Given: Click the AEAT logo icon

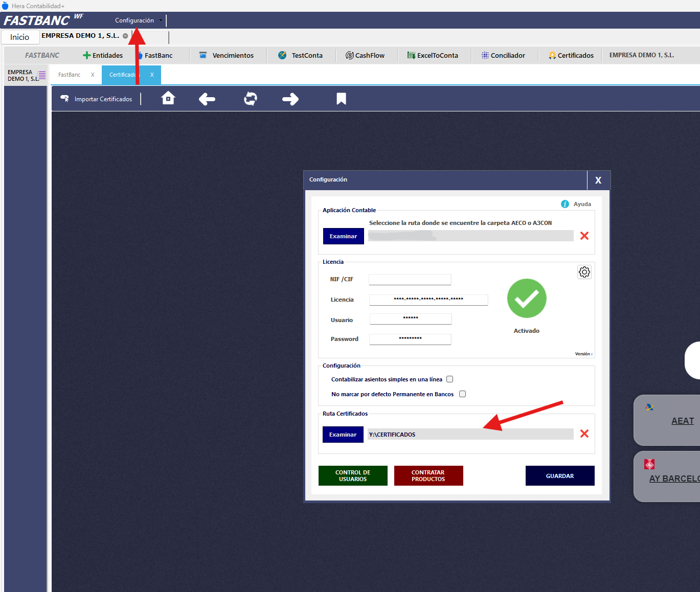Looking at the screenshot, I should tap(649, 407).
